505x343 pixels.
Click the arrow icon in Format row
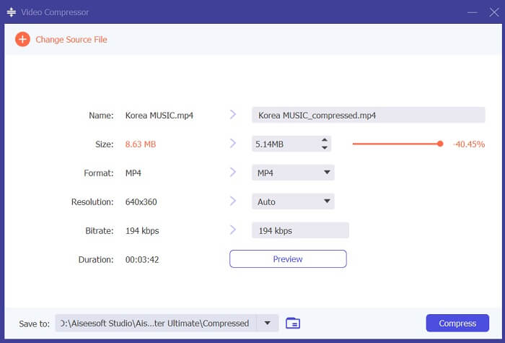tap(232, 173)
